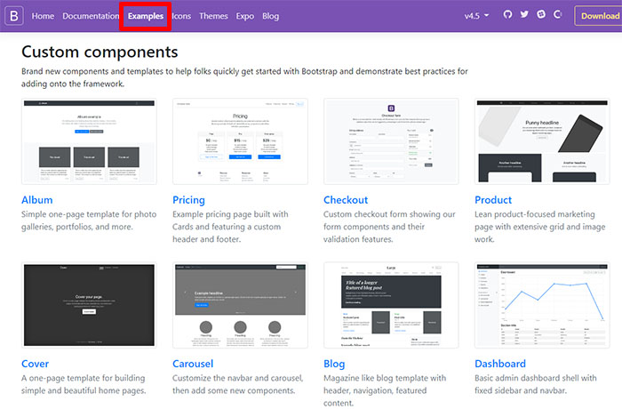
Task: Click the Checkout template thumbnail
Action: 391,141
